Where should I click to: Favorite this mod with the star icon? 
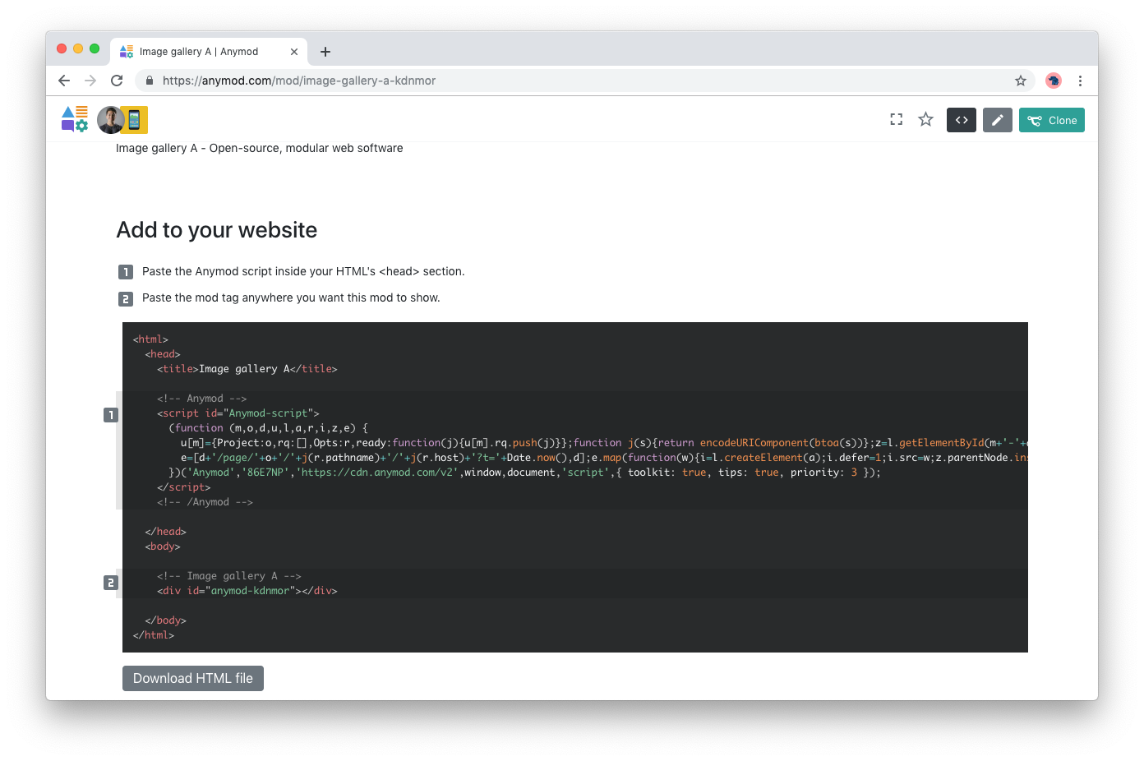926,120
